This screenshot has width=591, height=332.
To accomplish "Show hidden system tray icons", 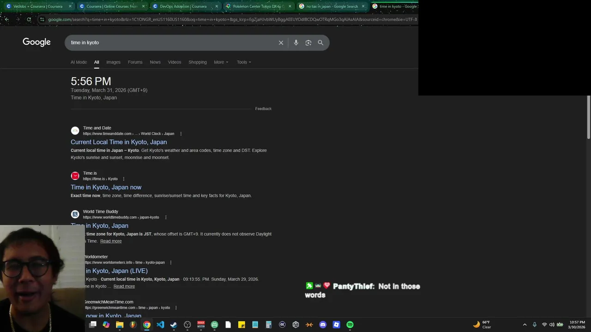I will coord(525,325).
